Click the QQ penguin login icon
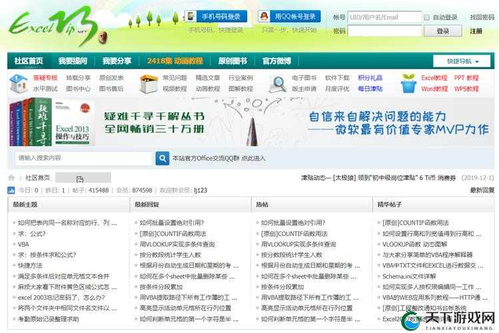The image size is (499, 333). click(x=264, y=16)
